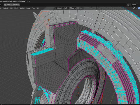Open the snapping options dropdown
This screenshot has height=105, width=140.
click(74, 8)
